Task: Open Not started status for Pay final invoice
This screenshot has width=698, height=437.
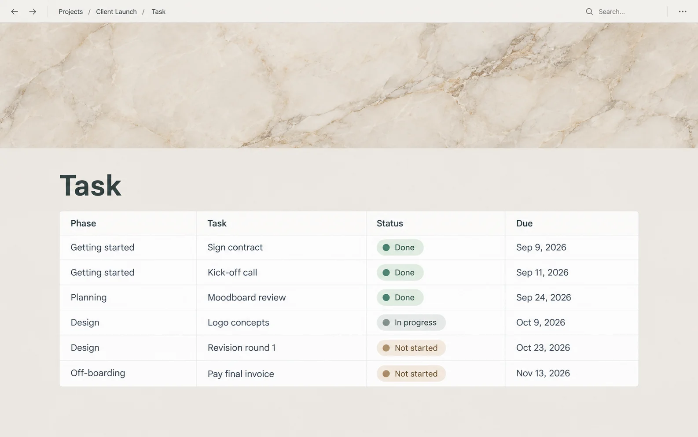Action: [x=411, y=374]
